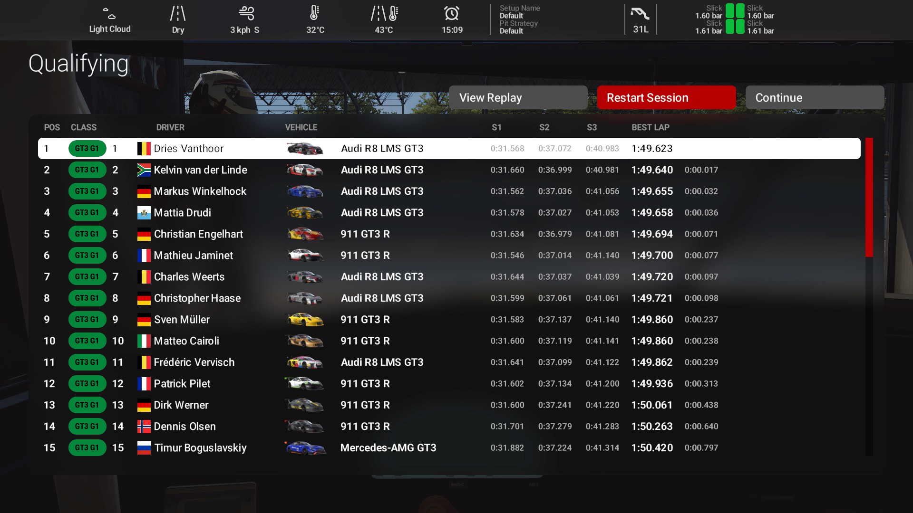The height and width of the screenshot is (513, 913).
Task: Click the Dry track condition icon
Action: point(178,13)
